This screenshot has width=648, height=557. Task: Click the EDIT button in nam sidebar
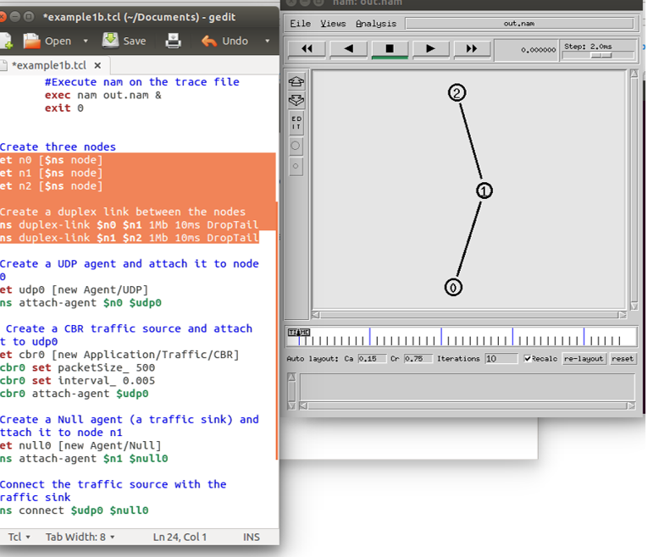[x=296, y=123]
